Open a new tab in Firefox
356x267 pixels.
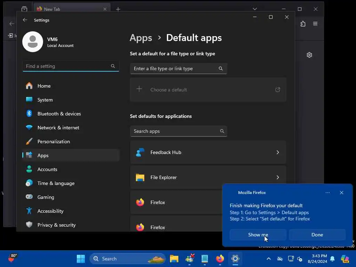(x=118, y=9)
